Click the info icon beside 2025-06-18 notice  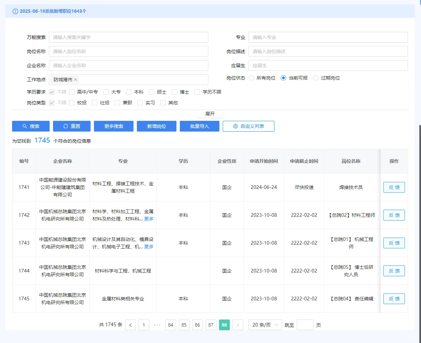[x=15, y=11]
